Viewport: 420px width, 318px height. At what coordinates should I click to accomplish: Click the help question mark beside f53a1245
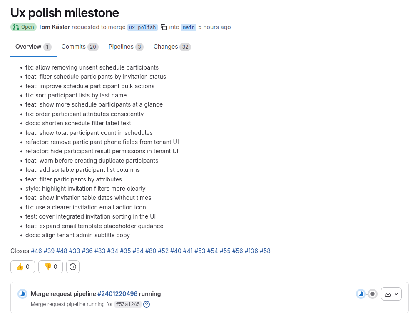[x=147, y=304]
